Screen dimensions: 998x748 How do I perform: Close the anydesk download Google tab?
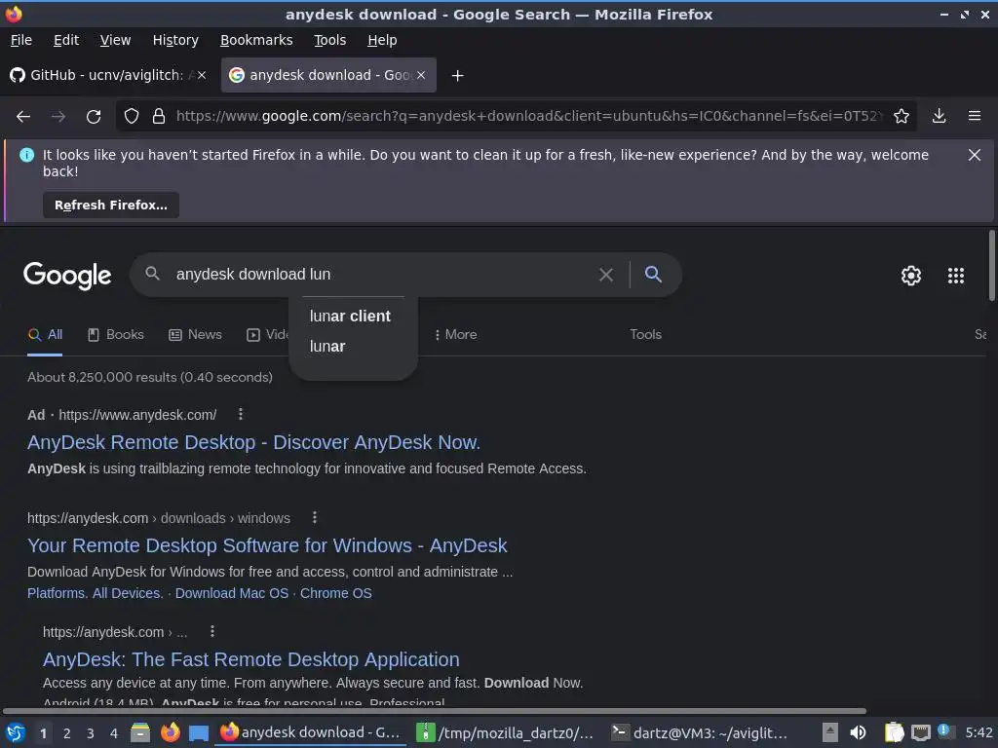[421, 75]
